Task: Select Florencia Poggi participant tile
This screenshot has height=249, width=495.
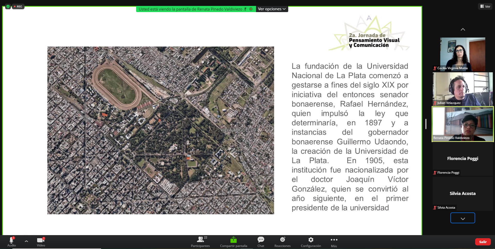Action: coord(463,159)
